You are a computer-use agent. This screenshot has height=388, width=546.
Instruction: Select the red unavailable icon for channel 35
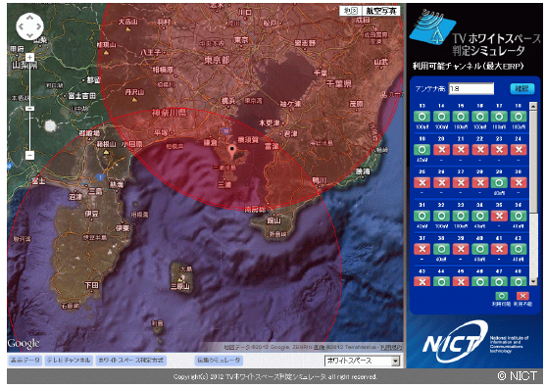[x=499, y=216]
